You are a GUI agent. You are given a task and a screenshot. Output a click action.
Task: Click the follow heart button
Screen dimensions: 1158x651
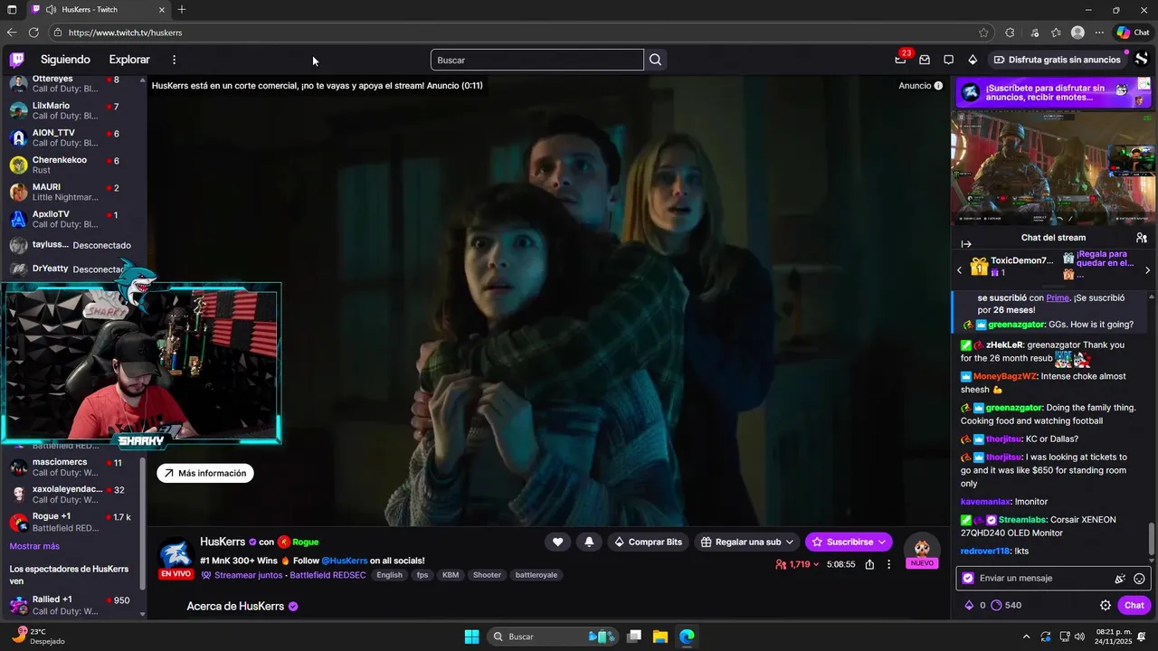pyautogui.click(x=557, y=542)
